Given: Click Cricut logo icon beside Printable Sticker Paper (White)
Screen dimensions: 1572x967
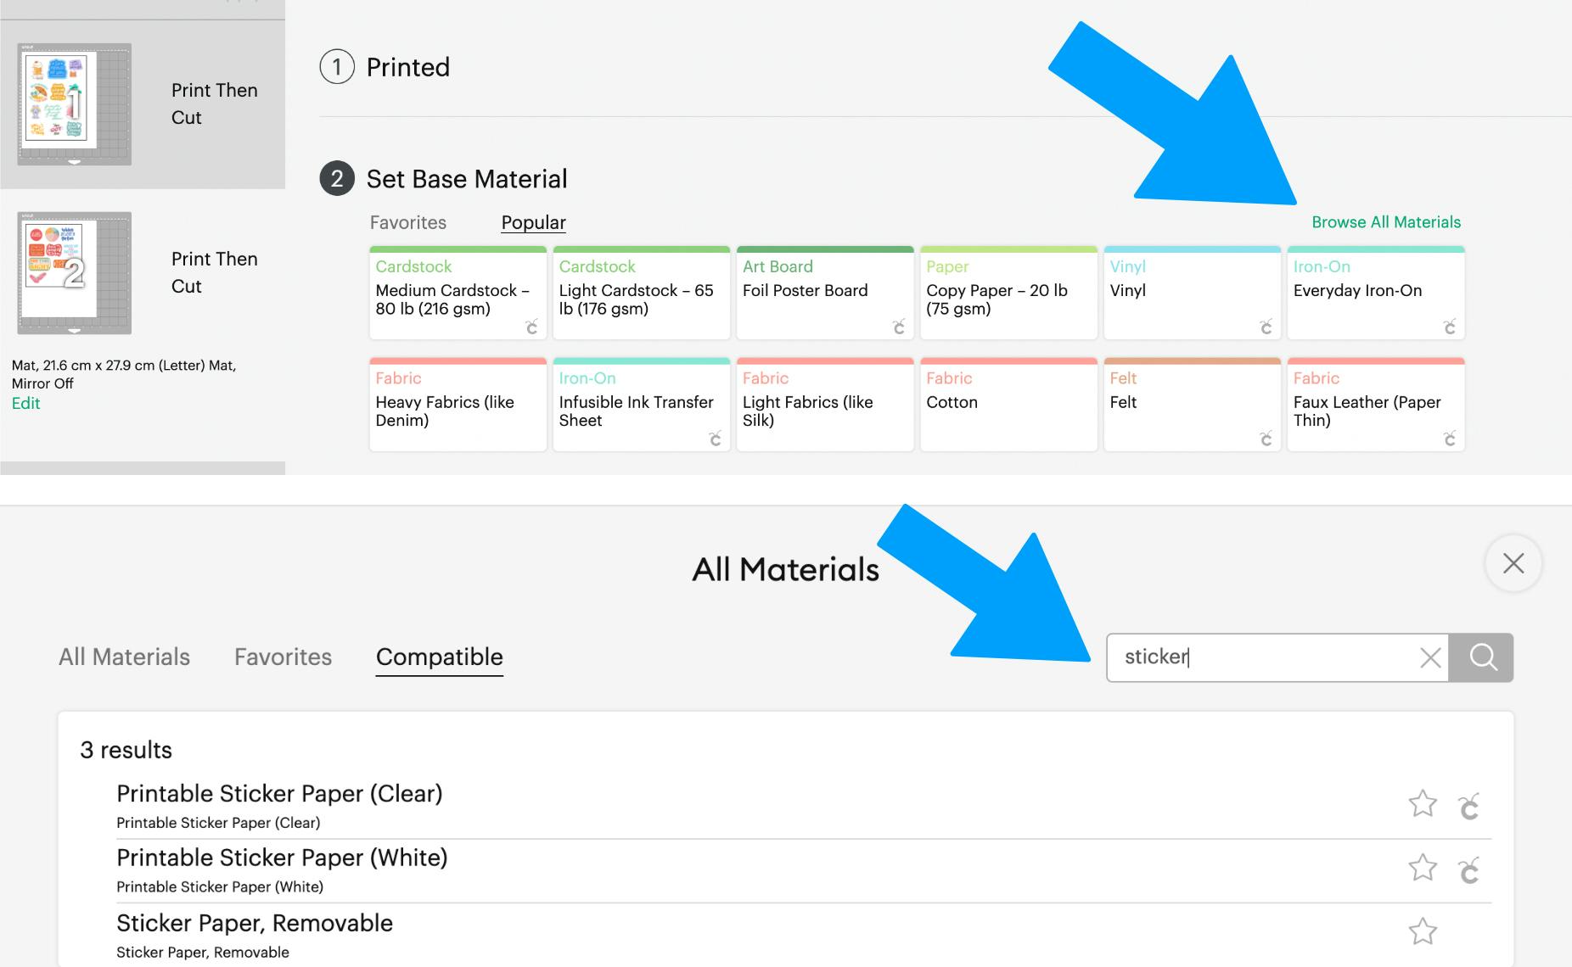Looking at the screenshot, I should tap(1469, 870).
